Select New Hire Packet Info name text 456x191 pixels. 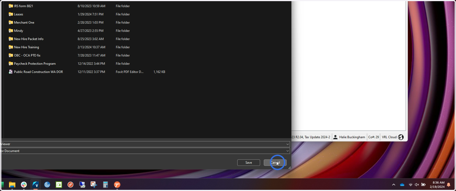29,39
